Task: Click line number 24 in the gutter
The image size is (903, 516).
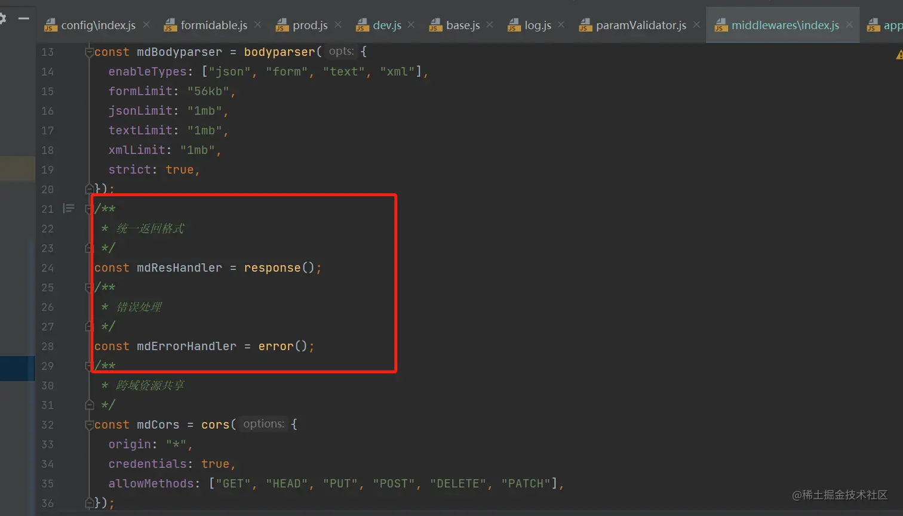Action: point(48,268)
